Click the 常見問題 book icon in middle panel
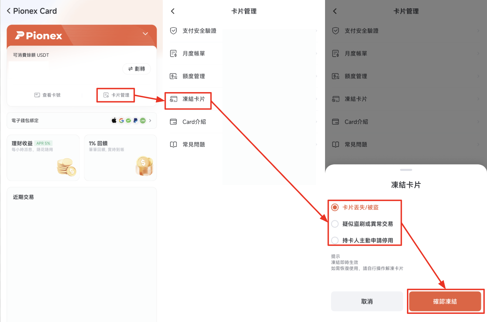This screenshot has width=487, height=322. tap(173, 144)
